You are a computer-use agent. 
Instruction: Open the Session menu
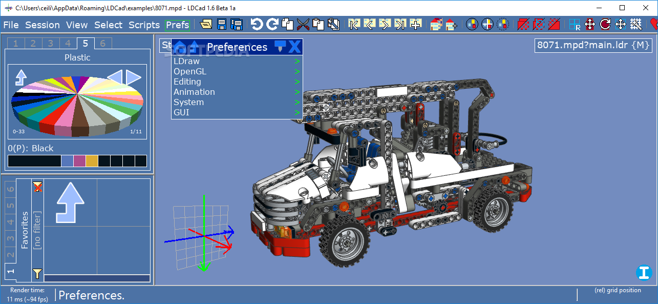click(43, 25)
